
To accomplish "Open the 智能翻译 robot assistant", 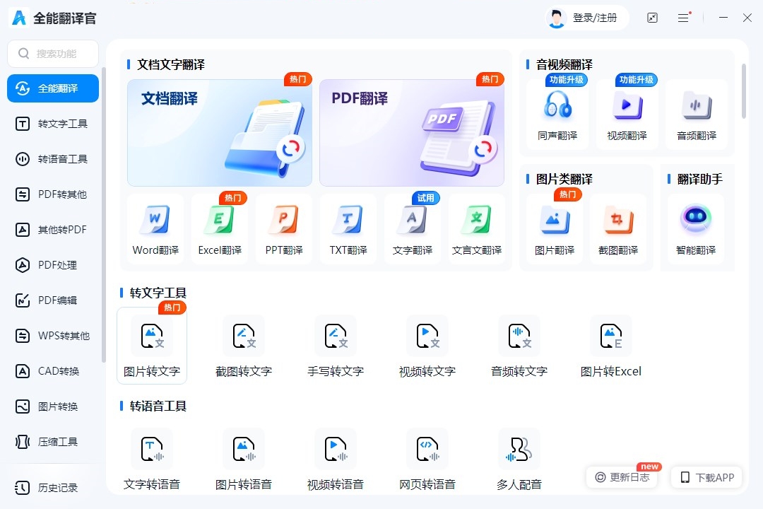I will (696, 229).
